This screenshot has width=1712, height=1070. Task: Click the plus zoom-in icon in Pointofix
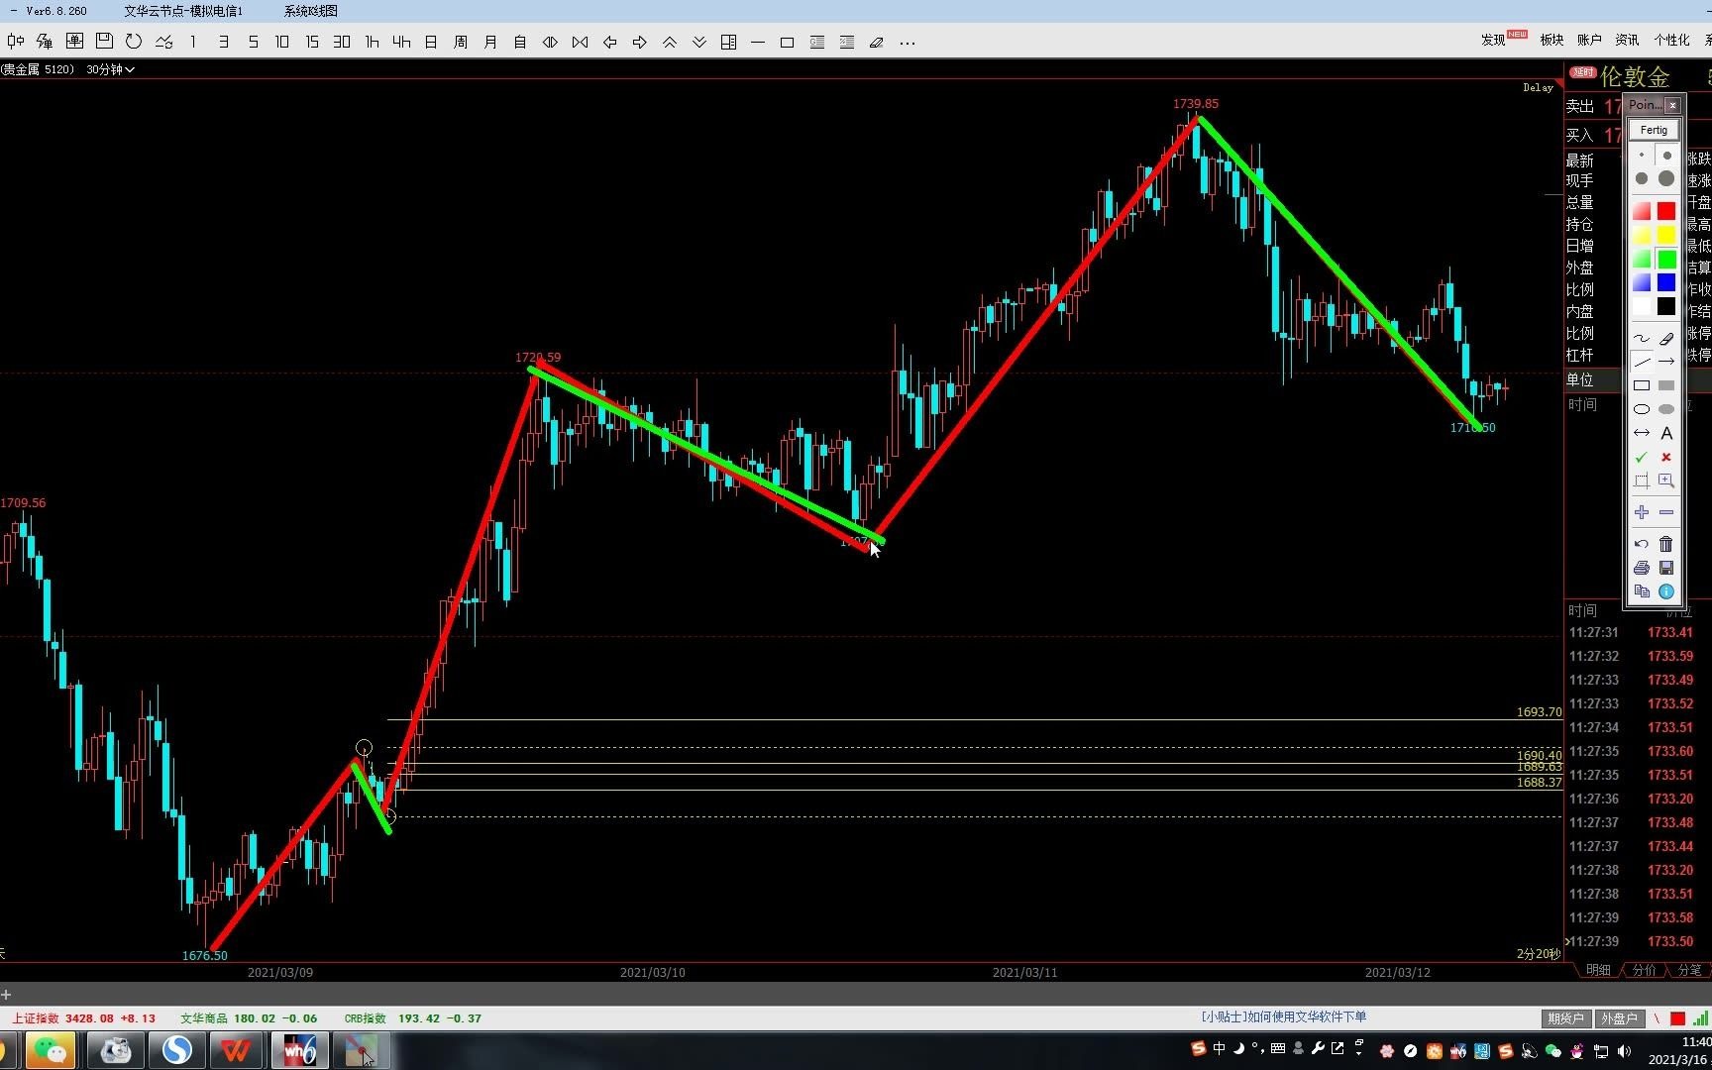pyautogui.click(x=1642, y=512)
